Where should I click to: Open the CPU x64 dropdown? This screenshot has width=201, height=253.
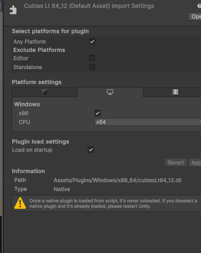click(148, 122)
